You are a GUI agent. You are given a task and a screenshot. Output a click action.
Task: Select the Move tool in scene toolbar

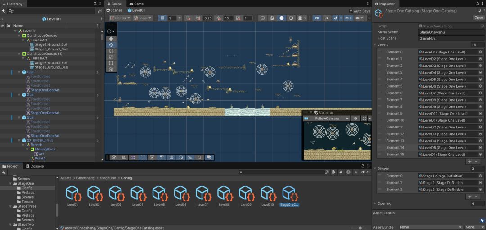tap(111, 45)
